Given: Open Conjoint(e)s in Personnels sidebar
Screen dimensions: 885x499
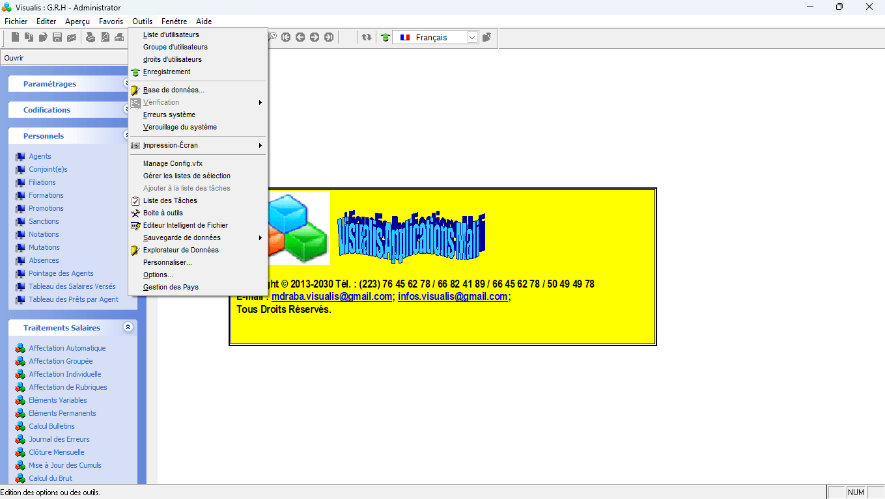Looking at the screenshot, I should [x=48, y=169].
